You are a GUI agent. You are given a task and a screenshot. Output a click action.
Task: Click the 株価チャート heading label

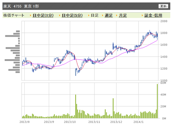14,15
